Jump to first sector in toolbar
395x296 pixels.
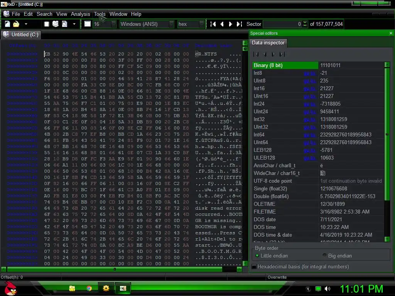pyautogui.click(x=213, y=24)
